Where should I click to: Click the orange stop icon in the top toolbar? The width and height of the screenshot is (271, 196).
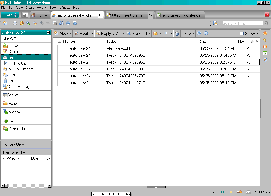coord(22,23)
